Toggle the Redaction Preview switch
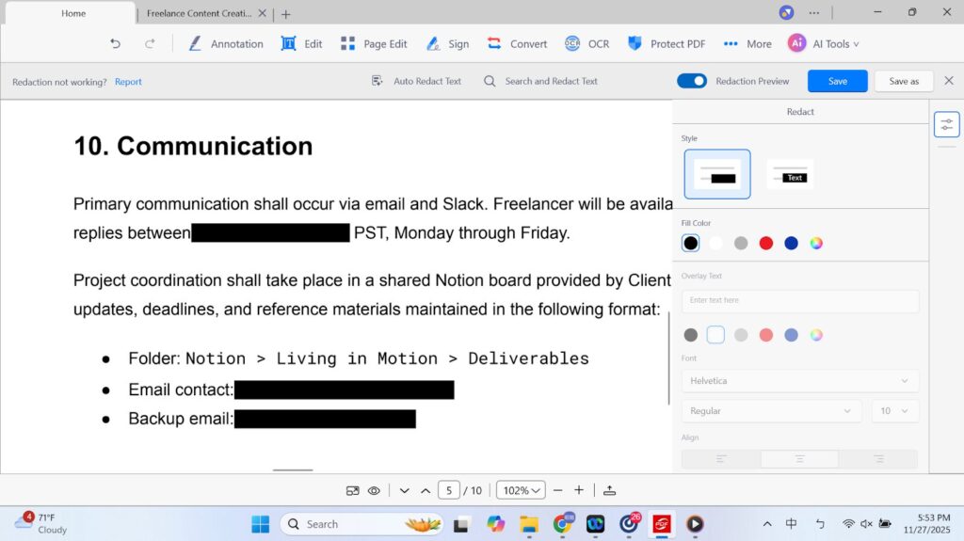964x541 pixels. (x=692, y=81)
